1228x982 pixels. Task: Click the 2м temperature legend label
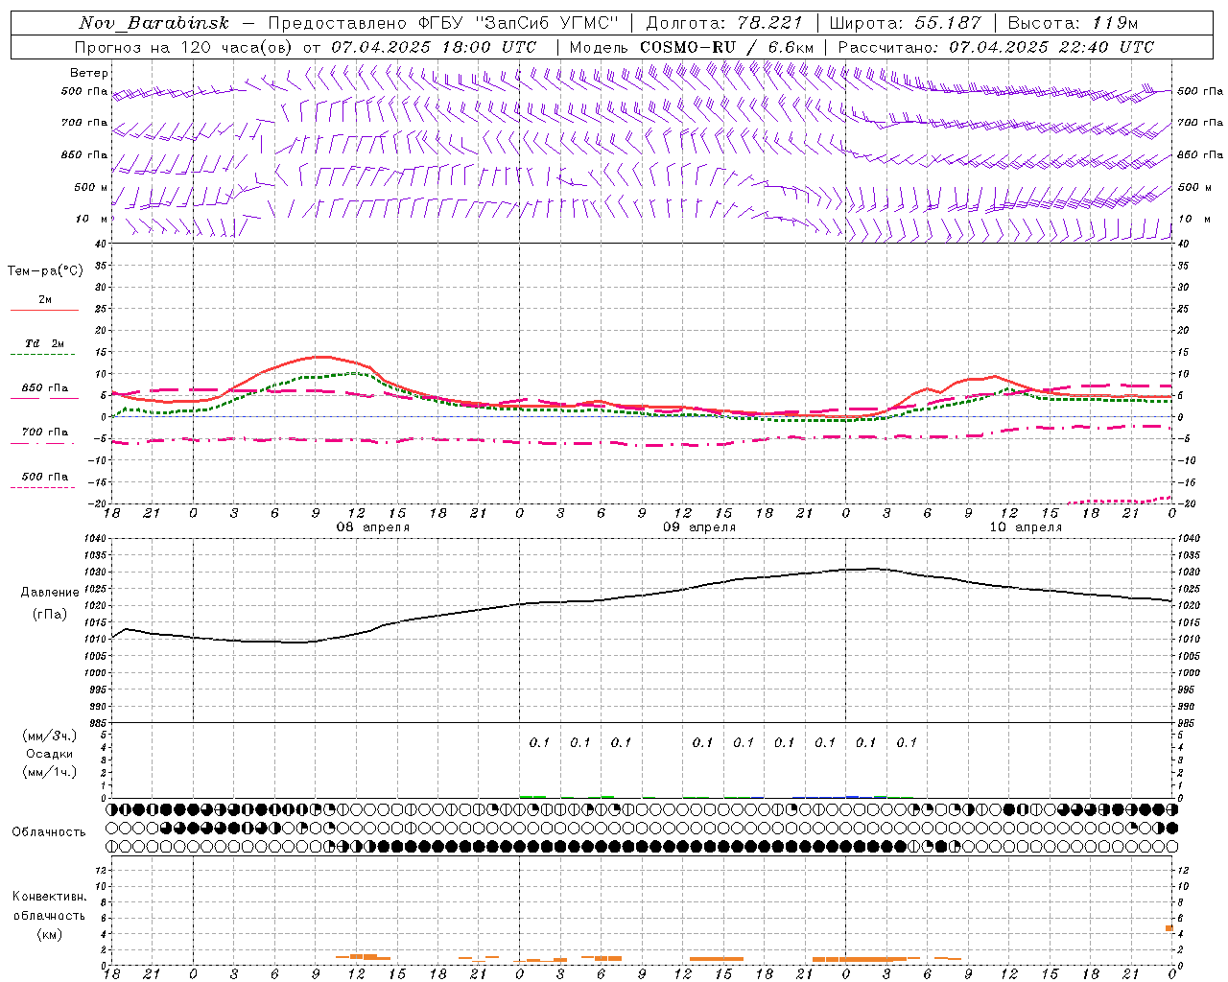coord(45,299)
